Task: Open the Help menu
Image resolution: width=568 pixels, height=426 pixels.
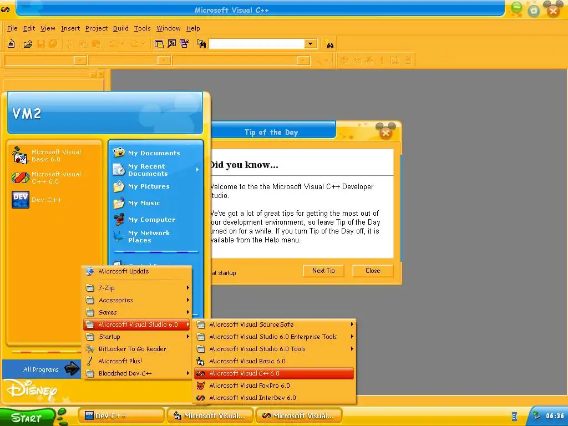Action: (193, 28)
